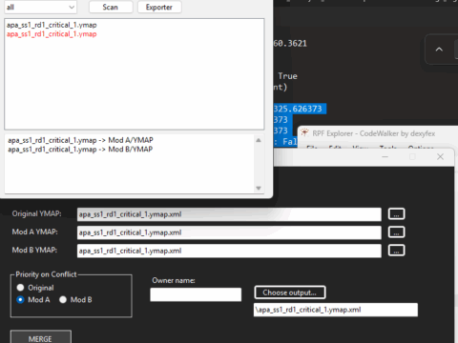Close the dark merge tool window
The height and width of the screenshot is (343, 458).
[440, 156]
